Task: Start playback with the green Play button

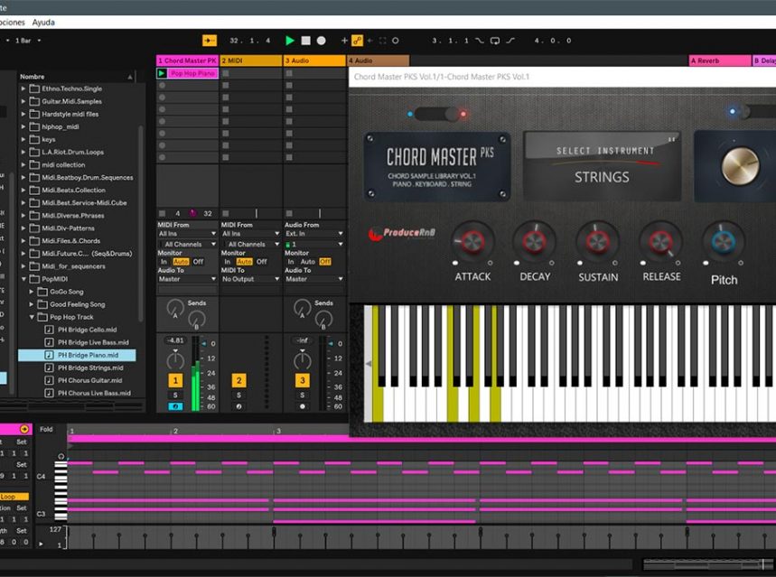Action: coord(290,41)
